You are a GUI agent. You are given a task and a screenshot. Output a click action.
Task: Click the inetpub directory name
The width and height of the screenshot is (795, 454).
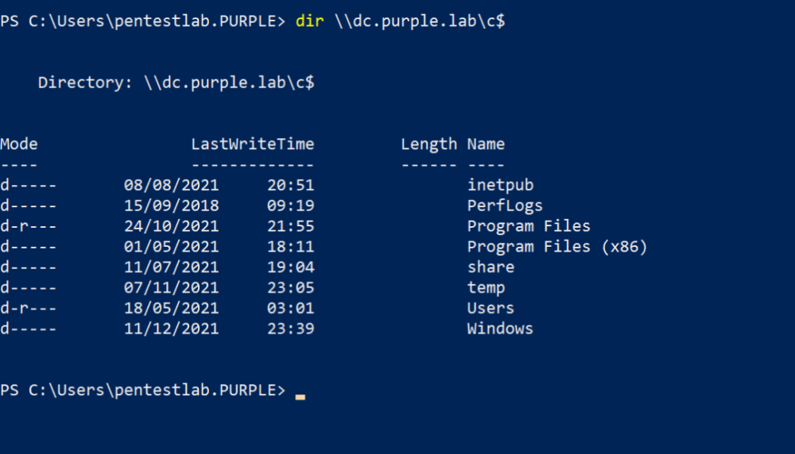tap(500, 185)
